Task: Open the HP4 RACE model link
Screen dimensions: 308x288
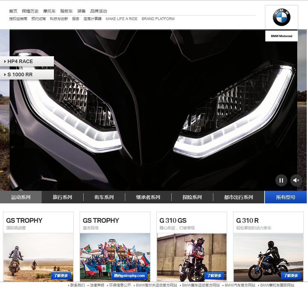Action: [x=27, y=61]
